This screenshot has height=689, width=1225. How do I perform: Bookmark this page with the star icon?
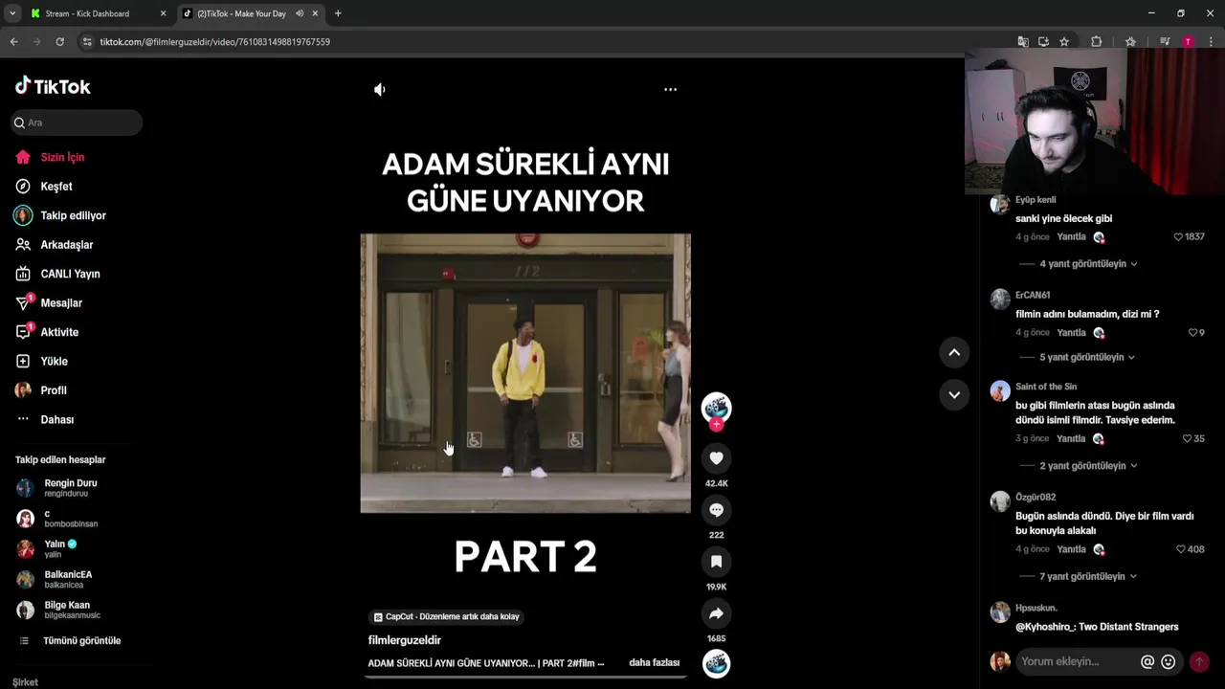pyautogui.click(x=1064, y=42)
